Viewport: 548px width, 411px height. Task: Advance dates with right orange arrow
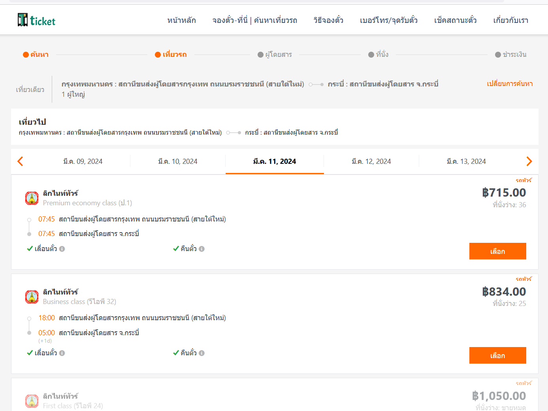point(529,161)
